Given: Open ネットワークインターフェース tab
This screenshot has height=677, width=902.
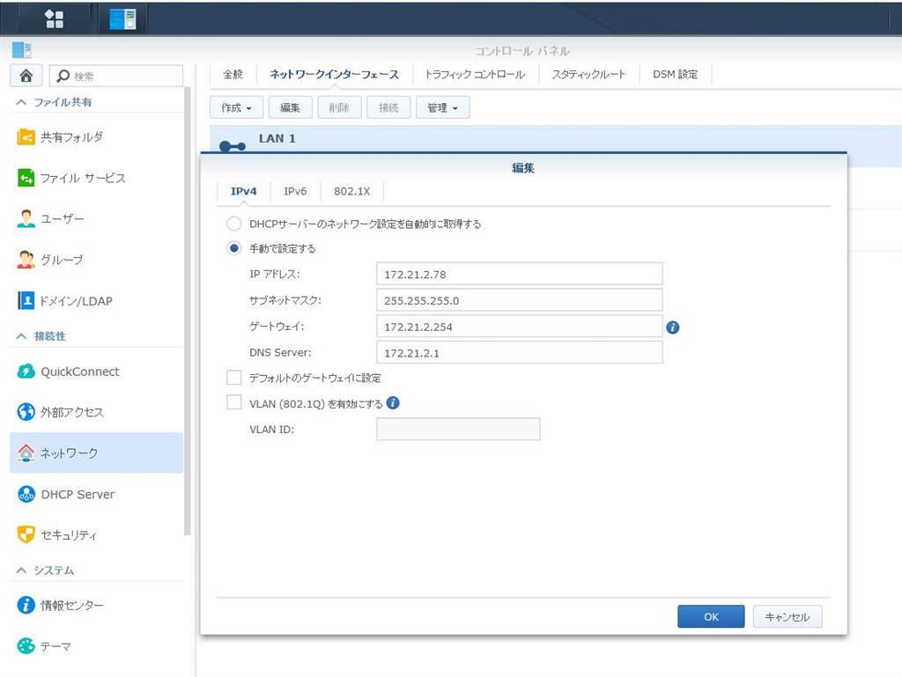Looking at the screenshot, I should click(334, 74).
